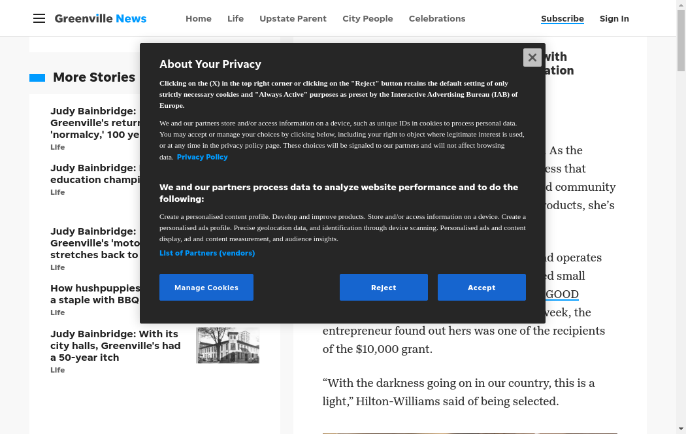This screenshot has height=434, width=686.
Task: Open the Privacy Policy link
Action: pyautogui.click(x=202, y=157)
